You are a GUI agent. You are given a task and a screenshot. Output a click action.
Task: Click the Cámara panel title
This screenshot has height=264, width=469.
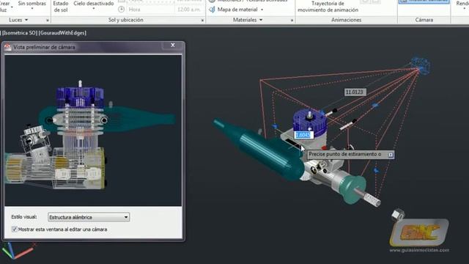point(424,20)
